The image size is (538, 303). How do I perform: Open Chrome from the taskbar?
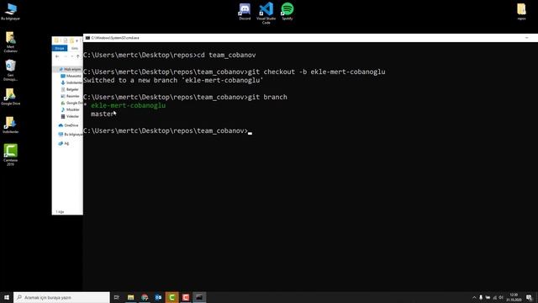click(145, 297)
